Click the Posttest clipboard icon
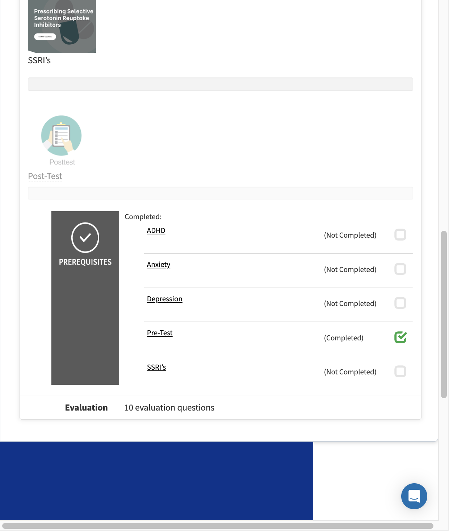The width and height of the screenshot is (449, 531). click(61, 136)
